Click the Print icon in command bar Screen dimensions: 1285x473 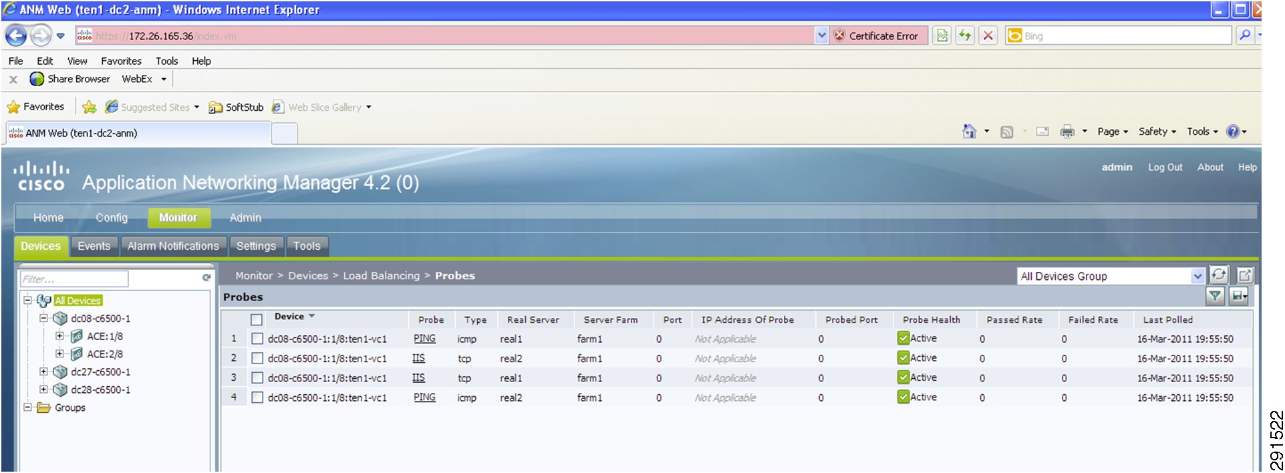1067,132
